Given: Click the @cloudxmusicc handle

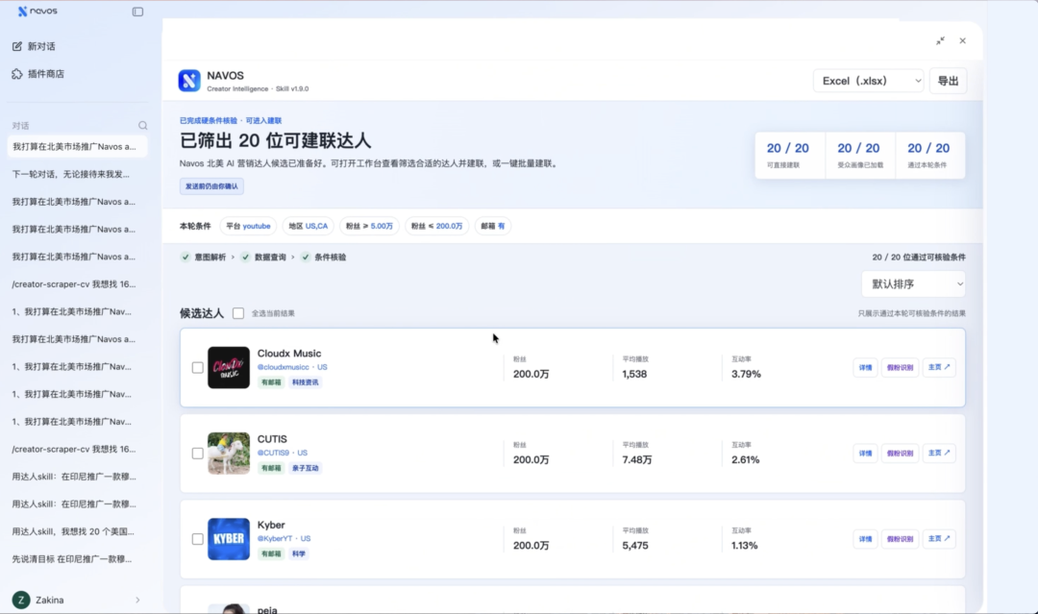Looking at the screenshot, I should (x=284, y=367).
